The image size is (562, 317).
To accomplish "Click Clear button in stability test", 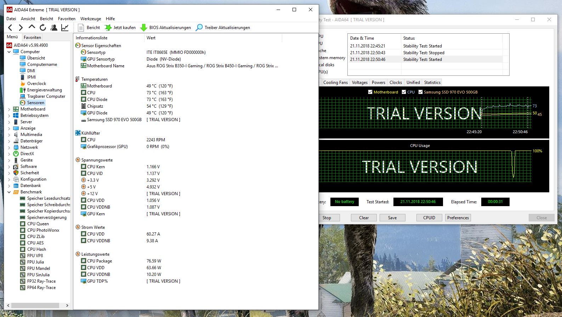I will click(364, 218).
